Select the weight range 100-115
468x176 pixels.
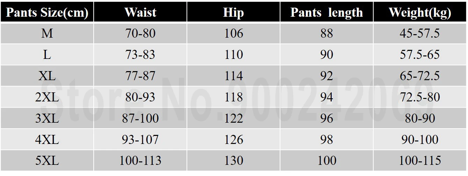click(x=420, y=161)
